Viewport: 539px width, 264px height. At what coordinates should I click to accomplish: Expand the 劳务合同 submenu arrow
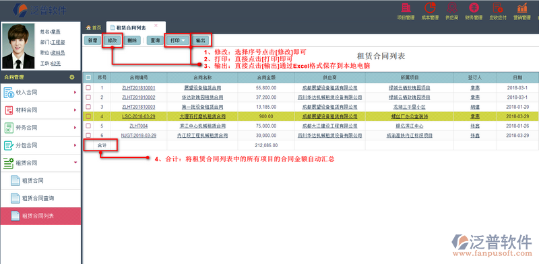pos(75,128)
